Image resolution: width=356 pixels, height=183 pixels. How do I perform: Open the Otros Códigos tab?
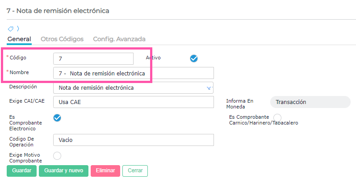click(62, 39)
